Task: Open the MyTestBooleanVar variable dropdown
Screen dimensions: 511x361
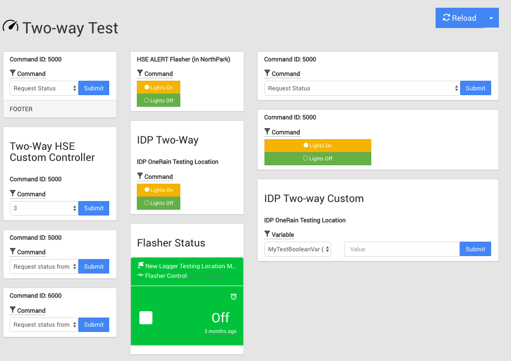Action: (298, 249)
